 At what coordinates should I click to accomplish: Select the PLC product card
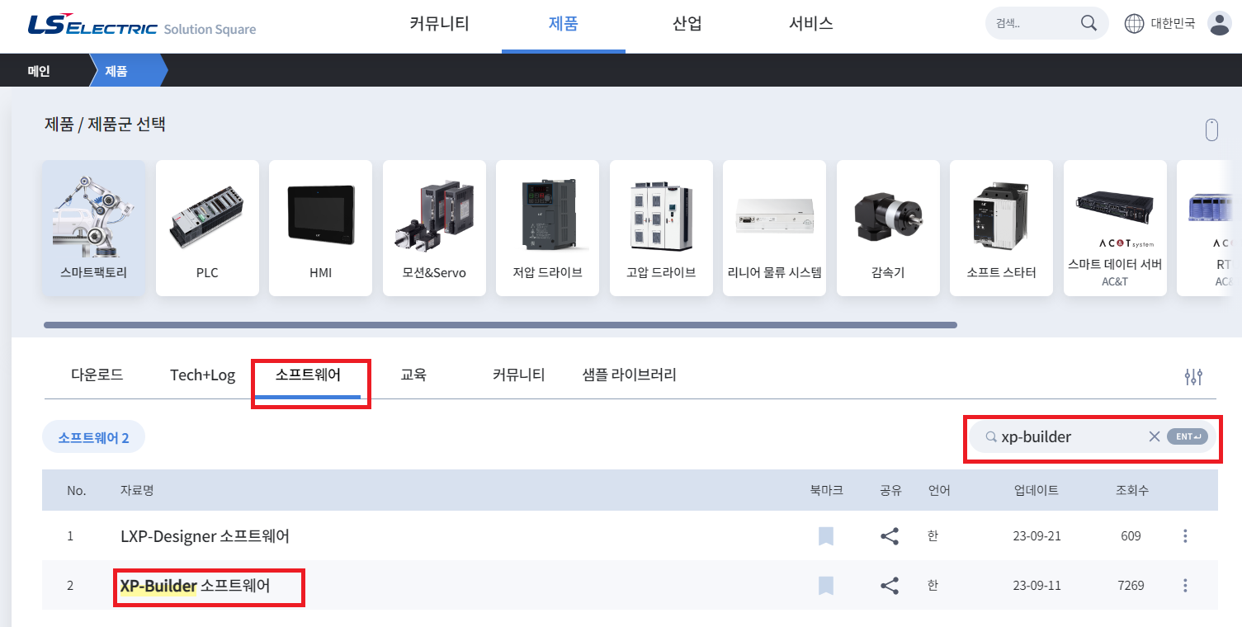coord(207,228)
